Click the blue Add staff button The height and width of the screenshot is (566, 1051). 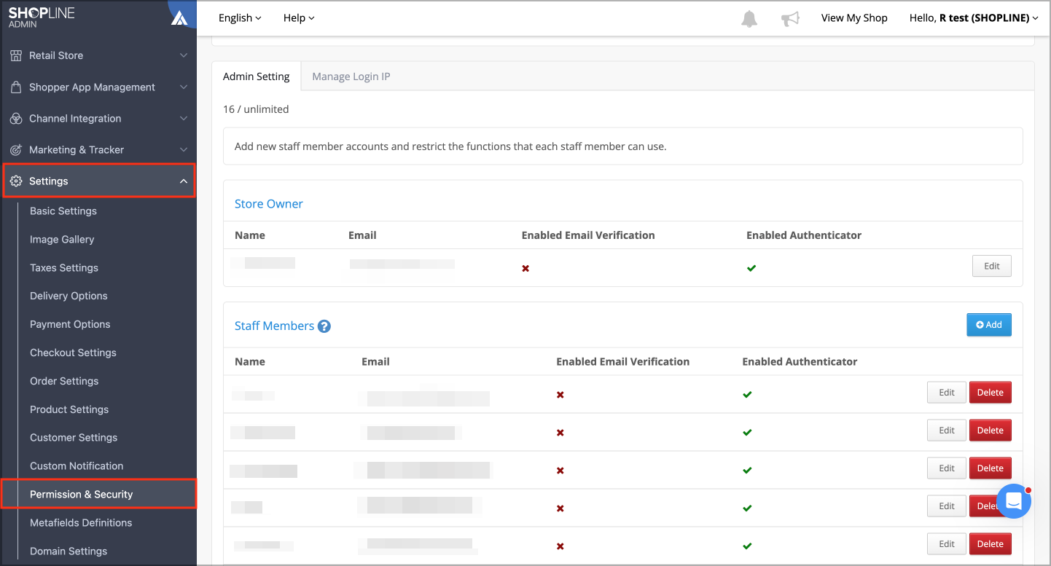click(x=989, y=325)
